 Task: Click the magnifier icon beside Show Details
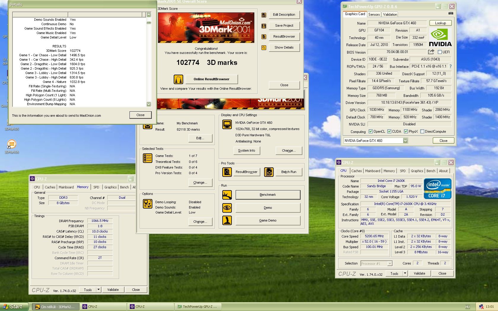(x=264, y=48)
